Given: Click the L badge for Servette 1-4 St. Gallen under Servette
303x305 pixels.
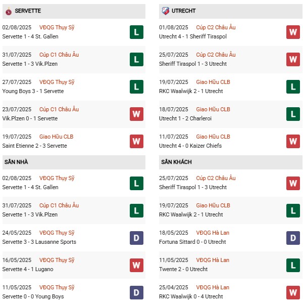Looking at the screenshot, I should (x=136, y=32).
